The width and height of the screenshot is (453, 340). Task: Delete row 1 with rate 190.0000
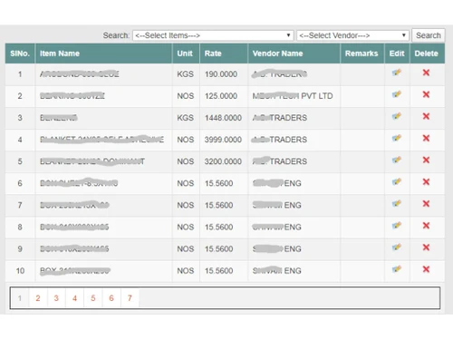coord(426,73)
